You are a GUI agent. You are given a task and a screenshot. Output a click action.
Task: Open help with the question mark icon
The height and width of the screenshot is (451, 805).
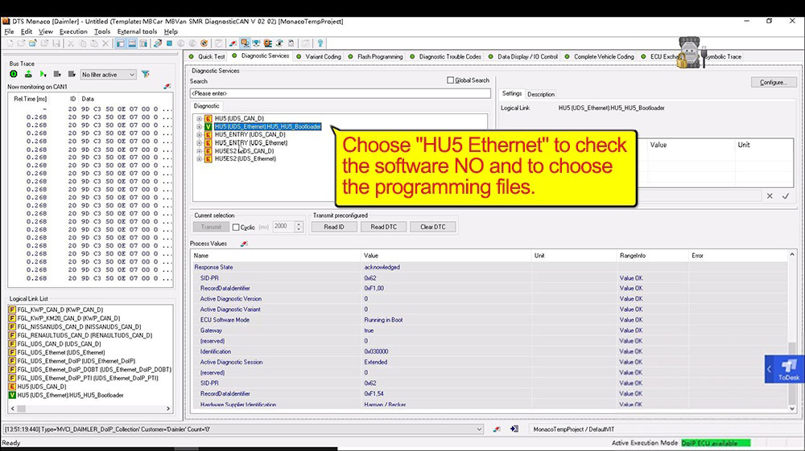point(320,43)
